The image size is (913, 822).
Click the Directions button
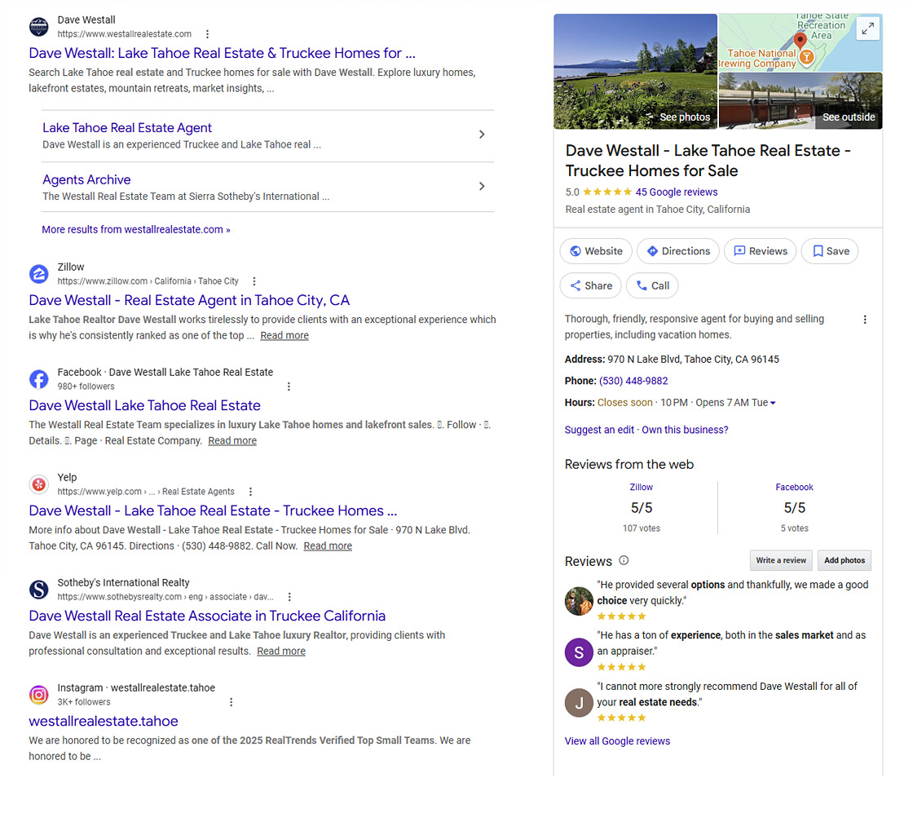(678, 251)
